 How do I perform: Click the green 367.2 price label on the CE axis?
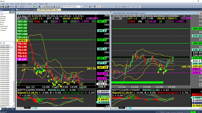(x=102, y=21)
